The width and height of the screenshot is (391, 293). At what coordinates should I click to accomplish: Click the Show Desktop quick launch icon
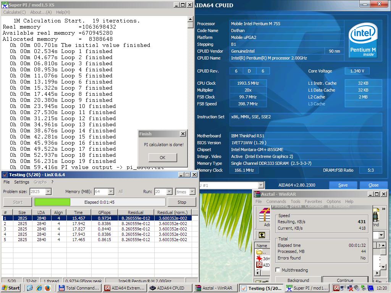pos(30,288)
